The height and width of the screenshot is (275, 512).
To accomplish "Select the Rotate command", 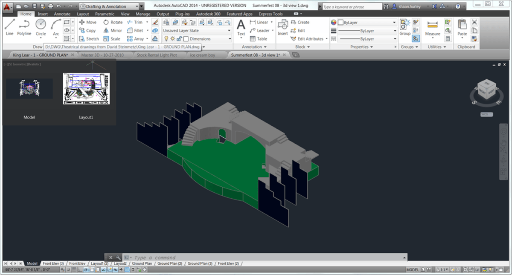I will (x=112, y=22).
